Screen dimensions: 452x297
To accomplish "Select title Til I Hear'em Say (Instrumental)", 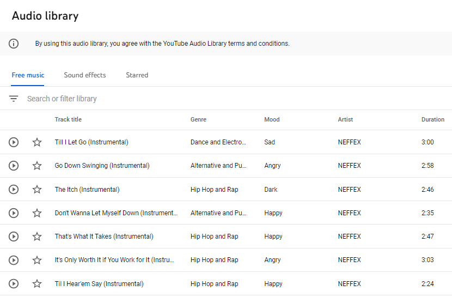I will coord(99,284).
